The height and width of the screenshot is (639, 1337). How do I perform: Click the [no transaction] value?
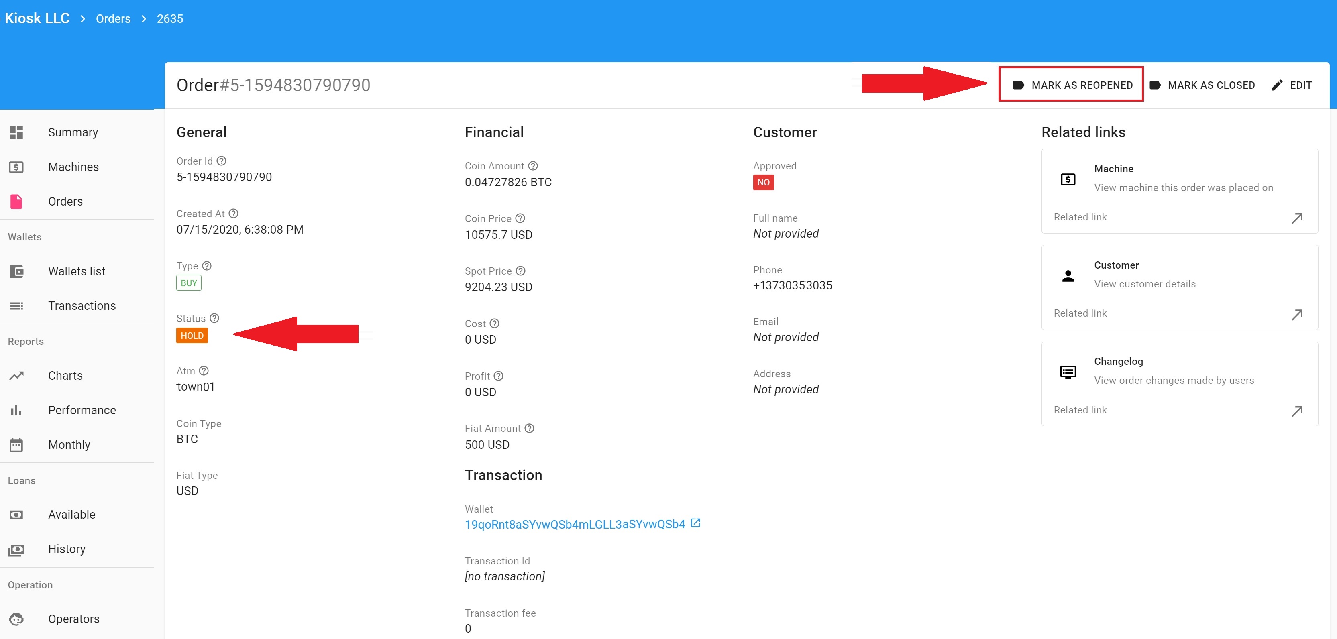[505, 576]
